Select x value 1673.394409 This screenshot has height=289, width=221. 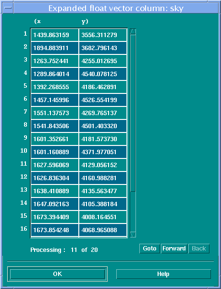tap(55, 217)
